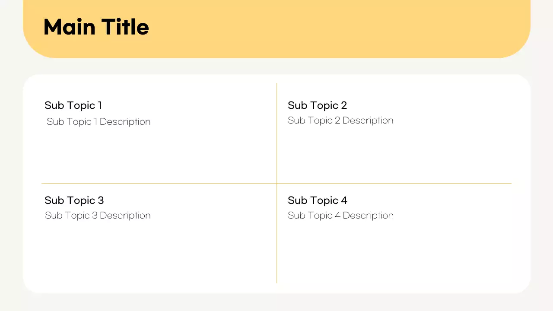The height and width of the screenshot is (311, 553).
Task: Select the word "Title" in the main heading
Action: (x=125, y=27)
